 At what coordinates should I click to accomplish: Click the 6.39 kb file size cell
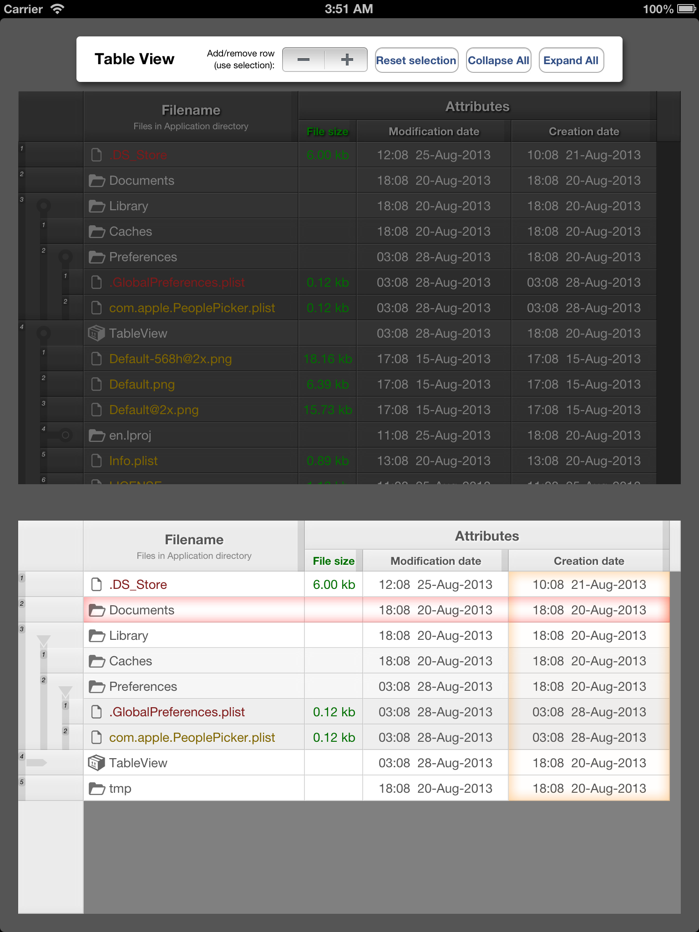pyautogui.click(x=327, y=384)
